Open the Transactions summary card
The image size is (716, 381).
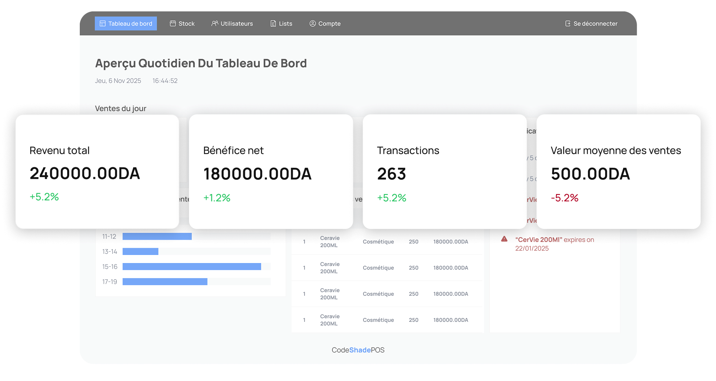coord(444,172)
